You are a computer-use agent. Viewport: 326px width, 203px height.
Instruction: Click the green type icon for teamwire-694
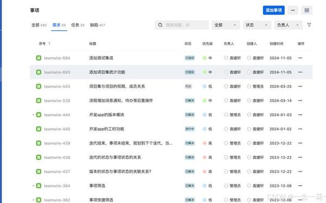[39, 58]
